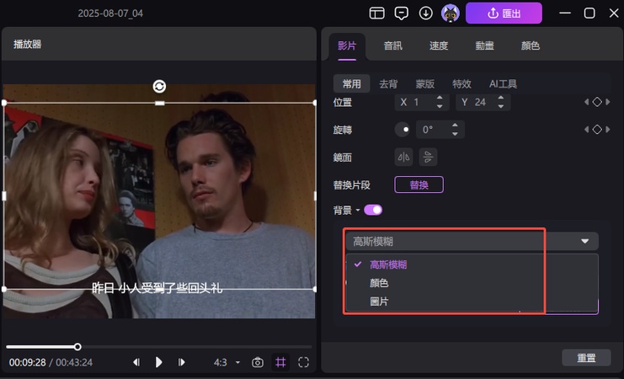Select the AI工具 sub-tab

coord(503,83)
